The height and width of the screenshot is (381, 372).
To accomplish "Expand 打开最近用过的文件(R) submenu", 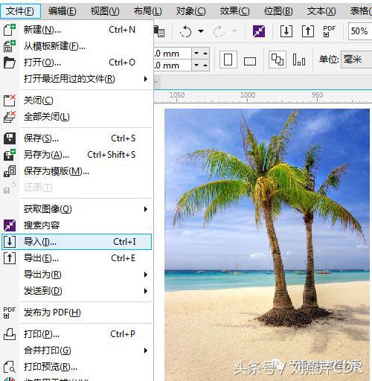I will 77,79.
